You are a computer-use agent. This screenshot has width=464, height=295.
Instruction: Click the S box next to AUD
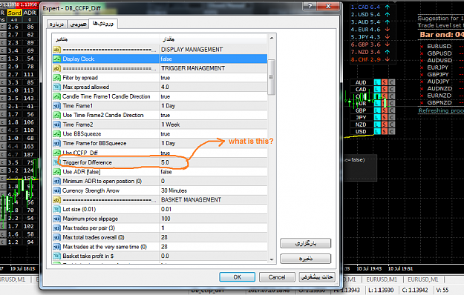(384, 82)
